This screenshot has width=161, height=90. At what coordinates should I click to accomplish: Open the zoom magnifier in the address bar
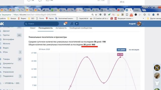coord(93,14)
